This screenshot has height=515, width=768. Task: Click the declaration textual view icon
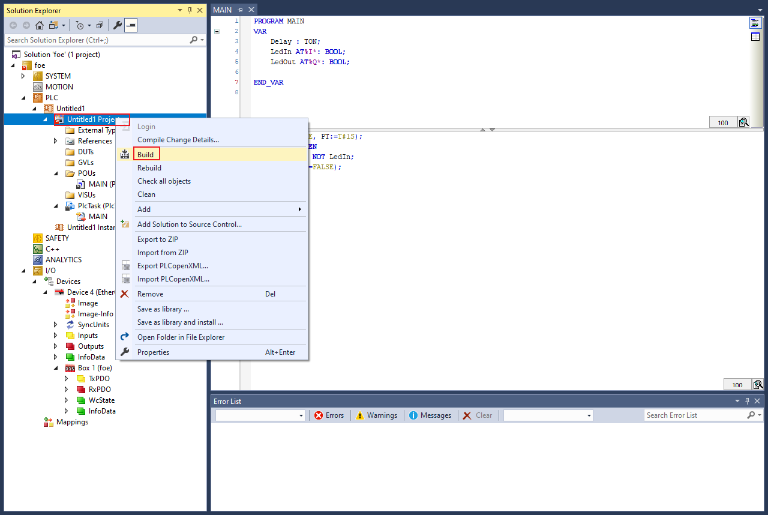click(755, 23)
